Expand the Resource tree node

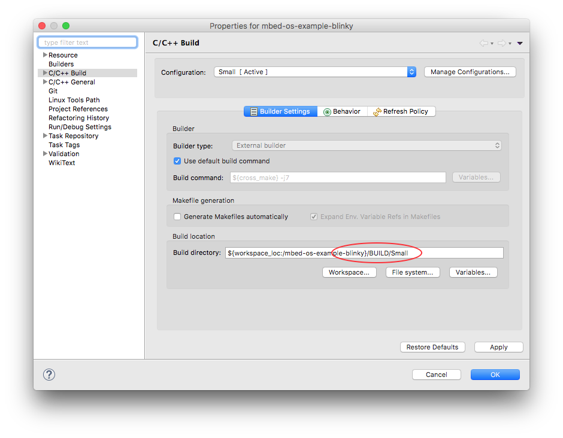point(45,55)
